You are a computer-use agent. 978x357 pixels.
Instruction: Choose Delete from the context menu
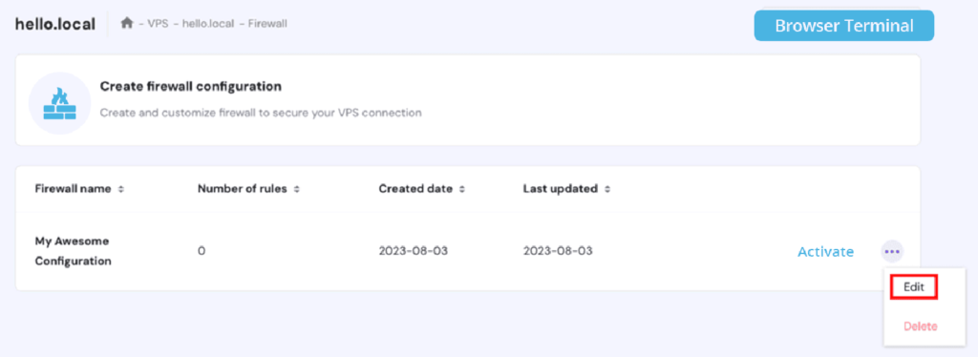920,326
